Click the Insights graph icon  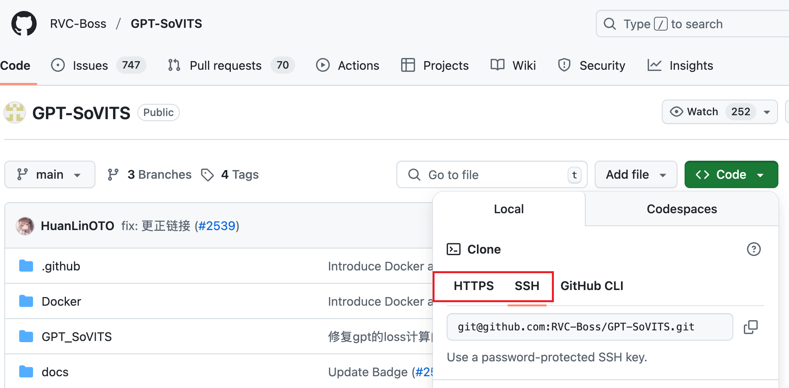click(654, 65)
